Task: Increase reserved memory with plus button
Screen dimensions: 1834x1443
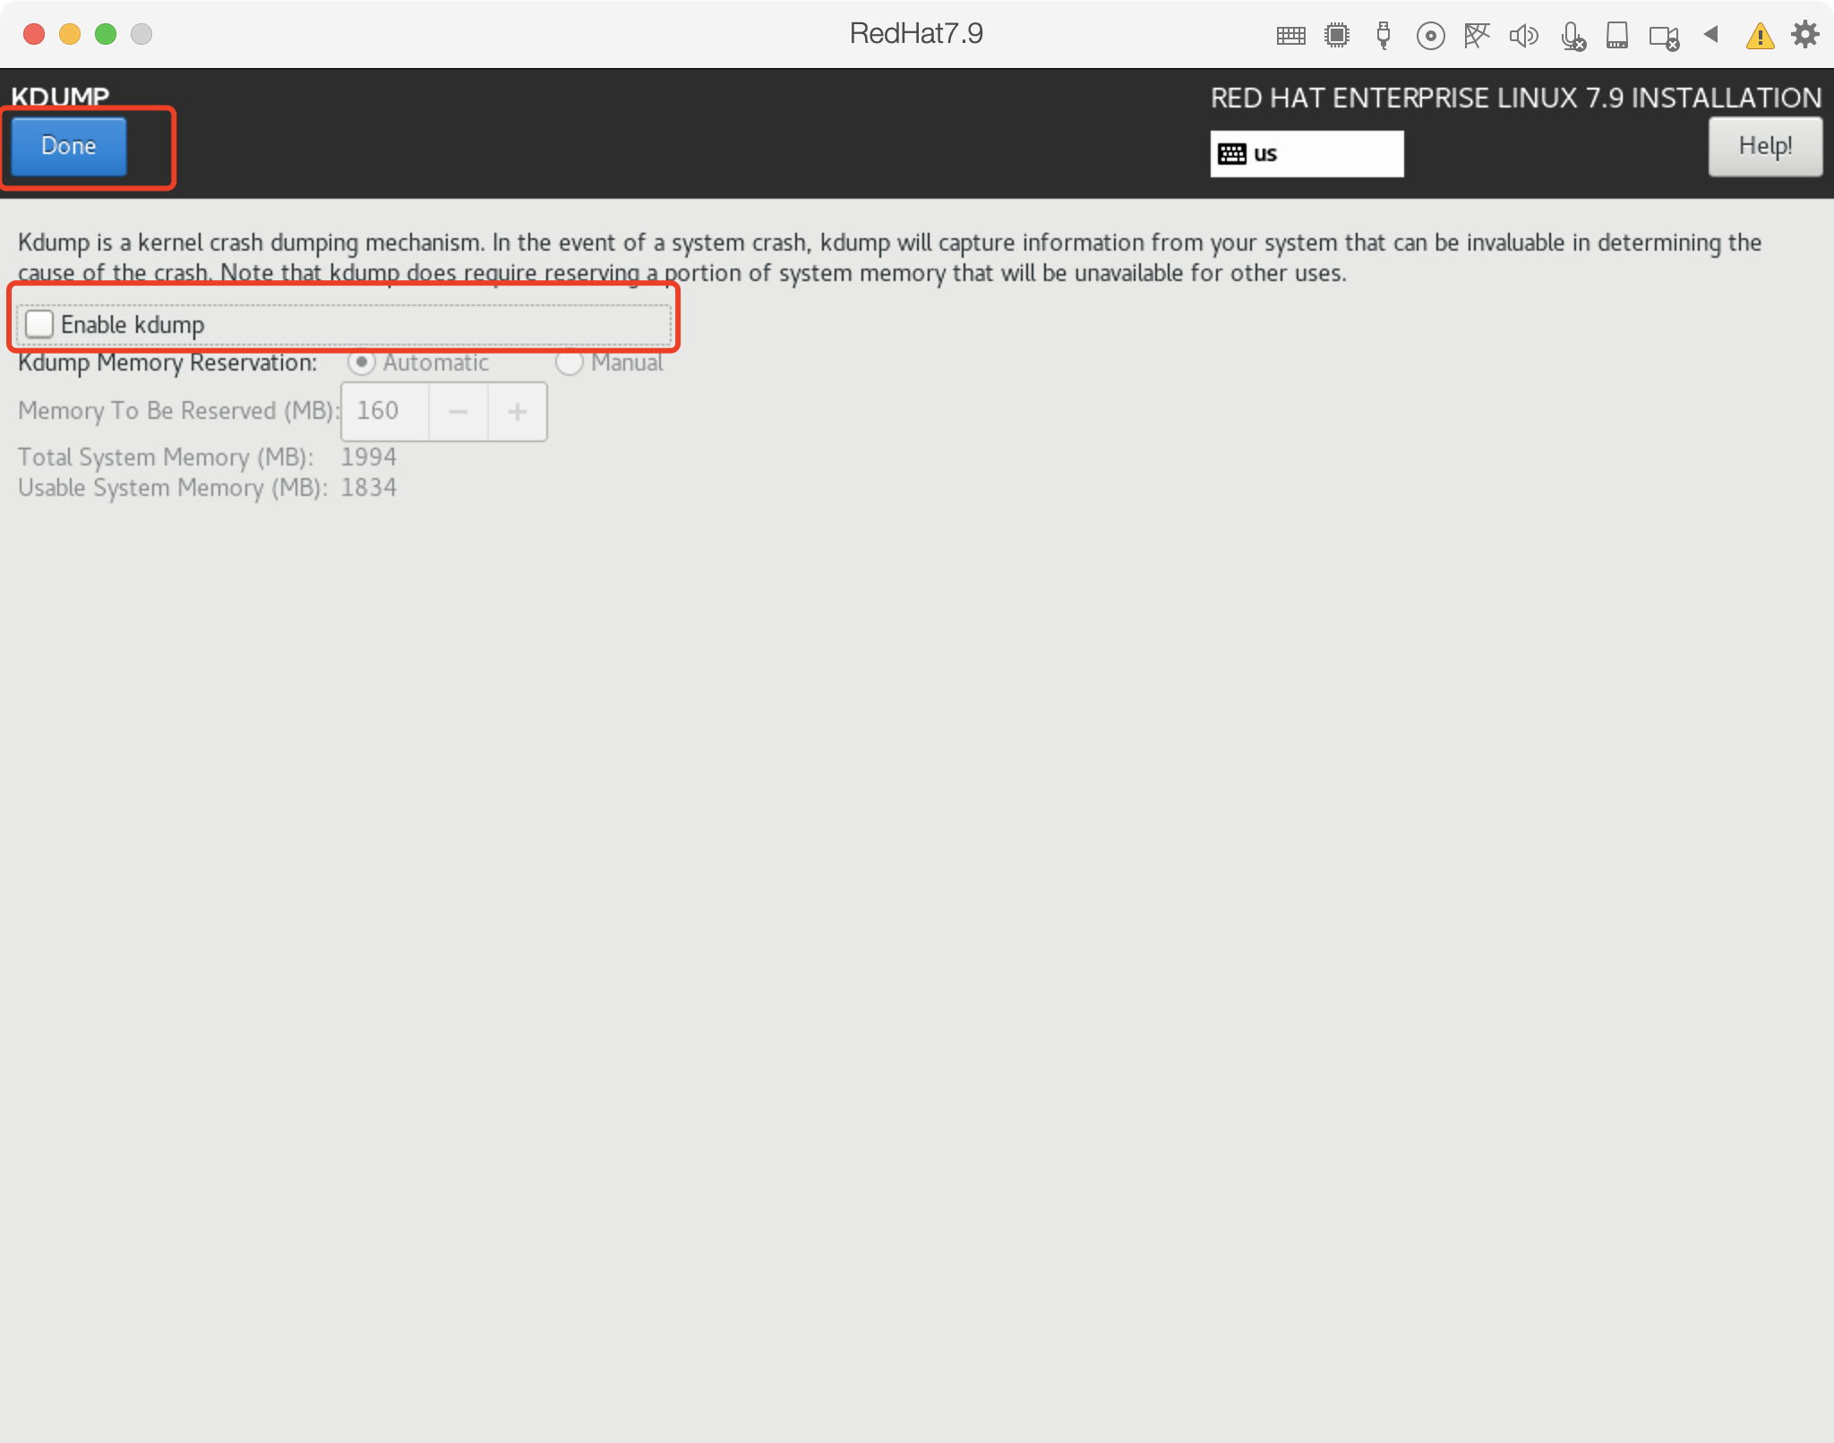Action: point(518,412)
